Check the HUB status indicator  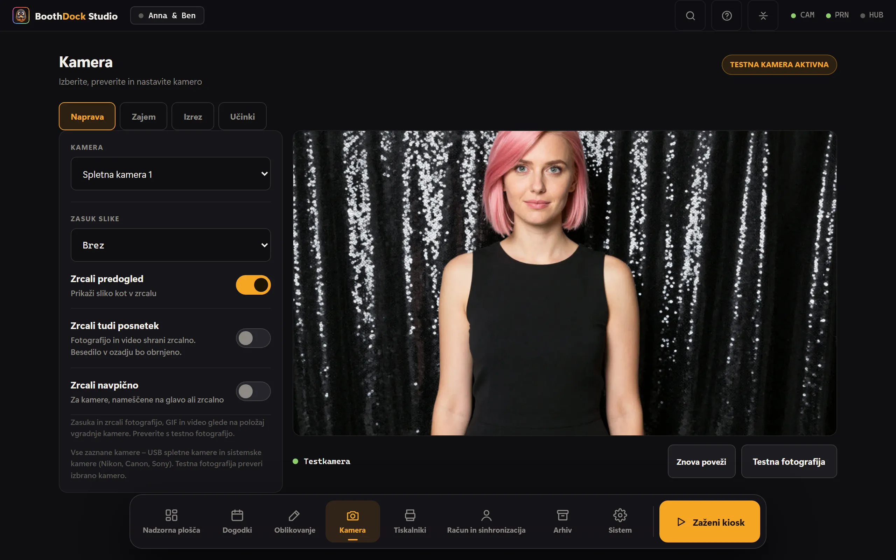(871, 15)
